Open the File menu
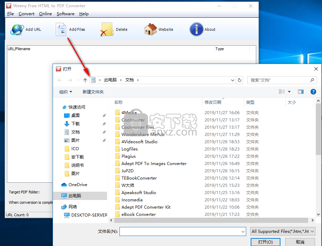The width and height of the screenshot is (322, 246). pyautogui.click(x=10, y=14)
